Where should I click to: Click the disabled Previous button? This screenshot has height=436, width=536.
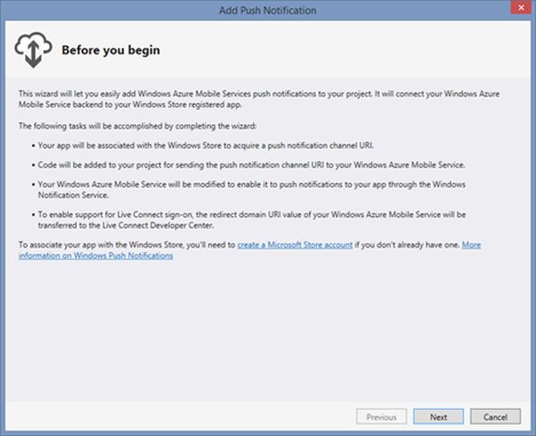point(381,416)
